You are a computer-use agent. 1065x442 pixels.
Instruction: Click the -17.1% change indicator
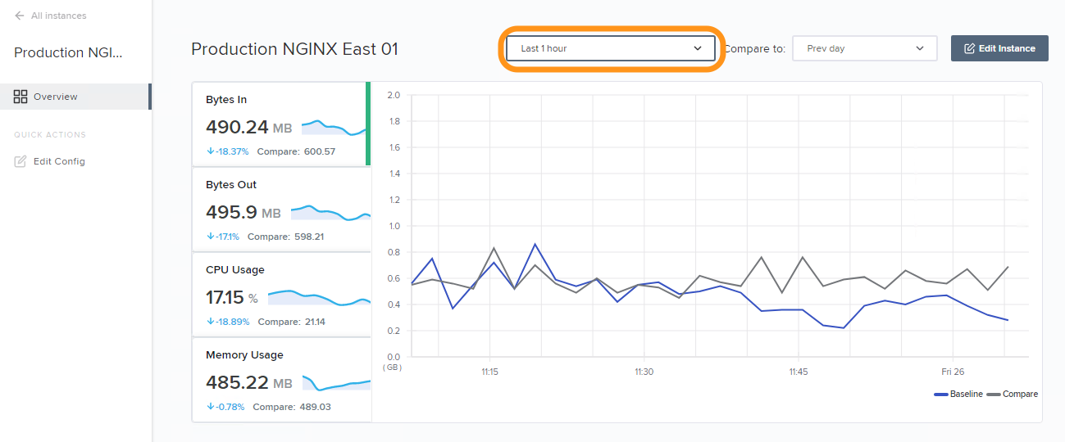pyautogui.click(x=222, y=237)
